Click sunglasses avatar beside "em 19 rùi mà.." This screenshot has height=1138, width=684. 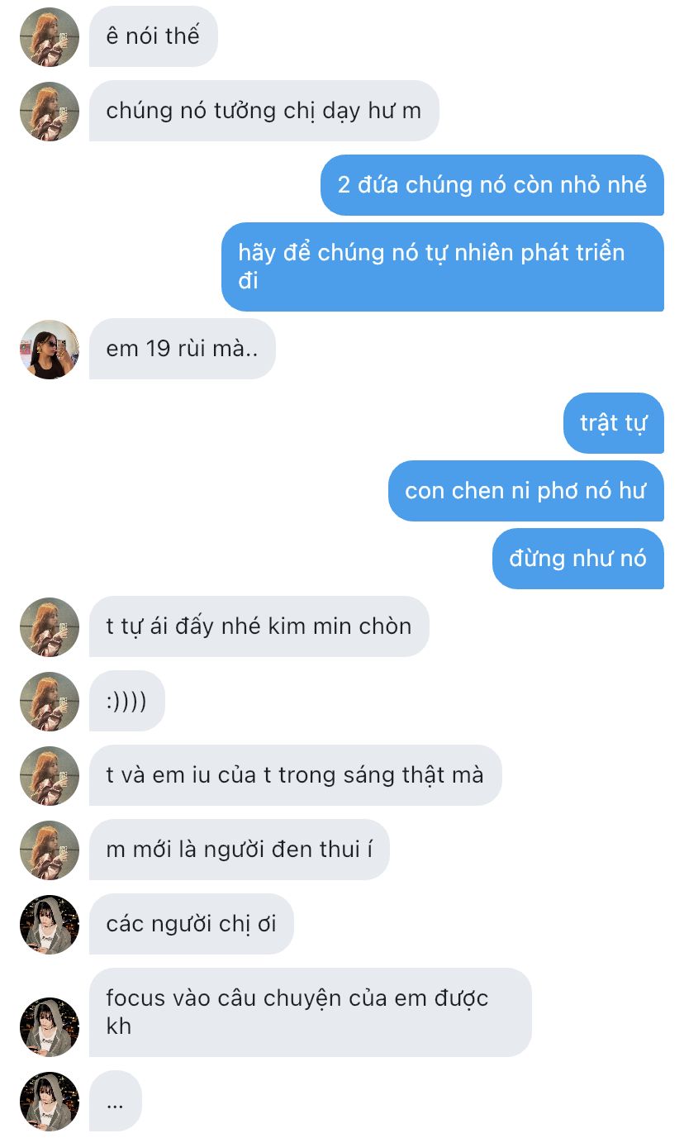[x=50, y=350]
